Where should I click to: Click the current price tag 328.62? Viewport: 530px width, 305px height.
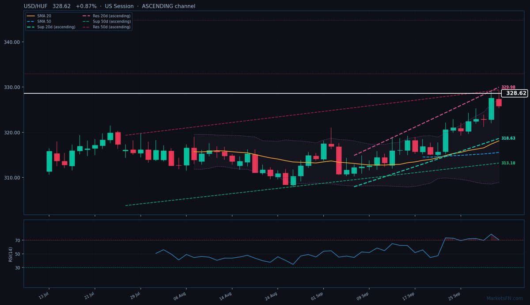click(x=515, y=93)
